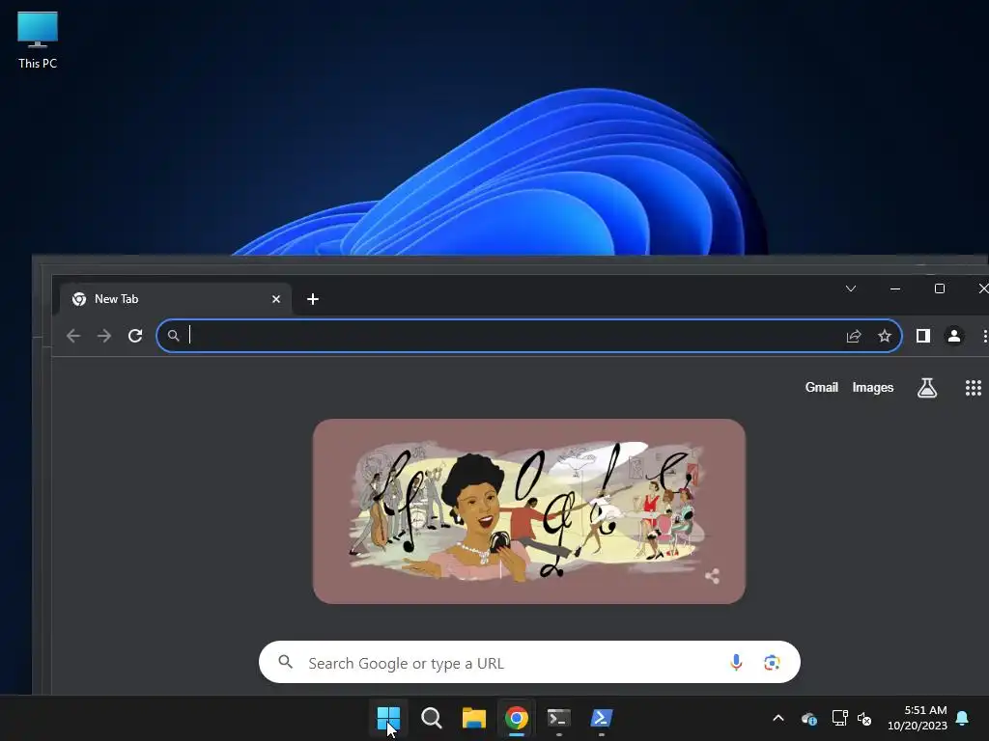Switch to Chrome on taskbar
Viewport: 989px width, 741px height.
(x=516, y=718)
